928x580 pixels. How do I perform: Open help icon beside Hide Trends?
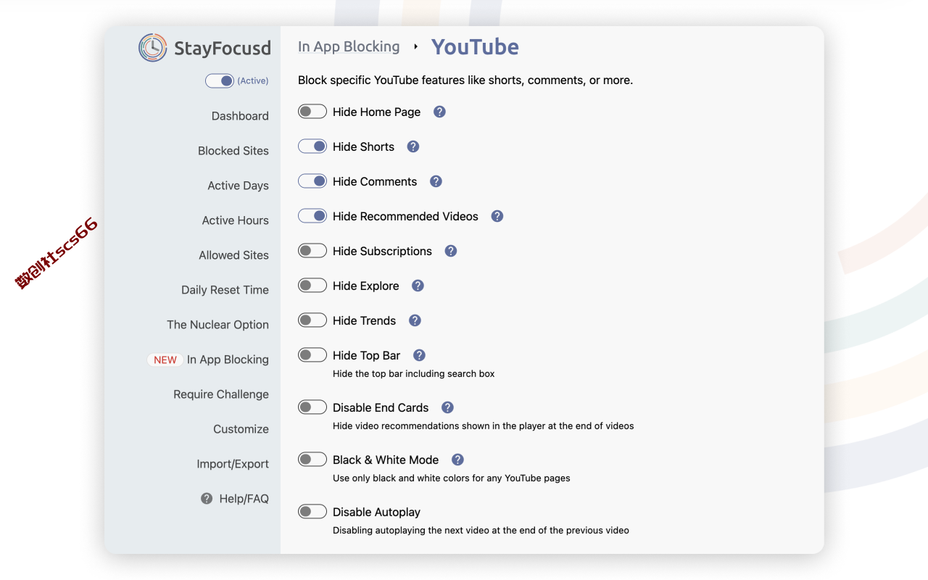click(x=415, y=320)
